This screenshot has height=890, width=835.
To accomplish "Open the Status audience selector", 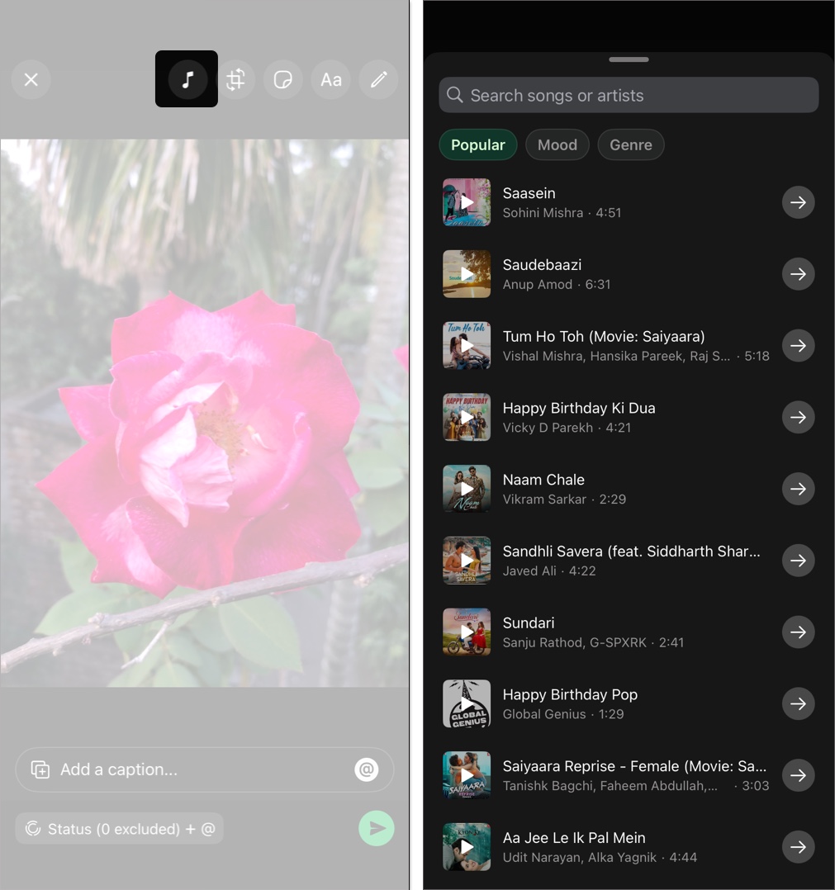I will point(119,828).
